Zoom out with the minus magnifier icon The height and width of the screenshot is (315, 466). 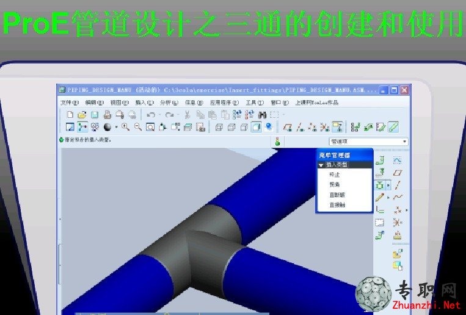[138, 127]
